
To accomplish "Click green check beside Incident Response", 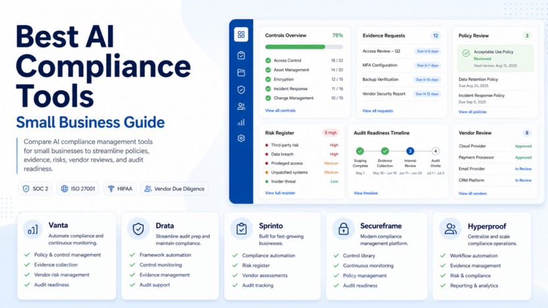I will (268, 89).
